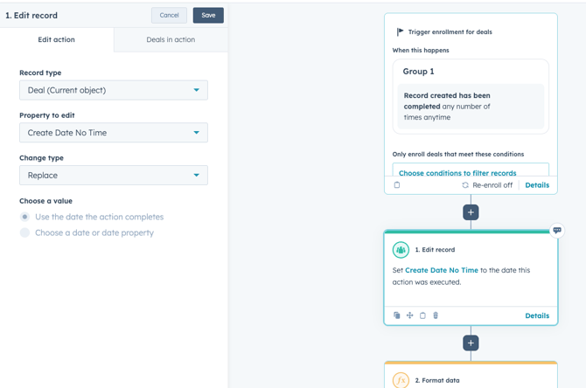The height and width of the screenshot is (388, 586).
Task: Click the Format data fx icon
Action: tap(401, 380)
